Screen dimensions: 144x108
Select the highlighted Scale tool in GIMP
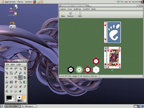pos(20,78)
